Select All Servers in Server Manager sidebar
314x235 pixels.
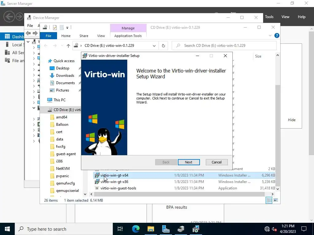pos(14,53)
